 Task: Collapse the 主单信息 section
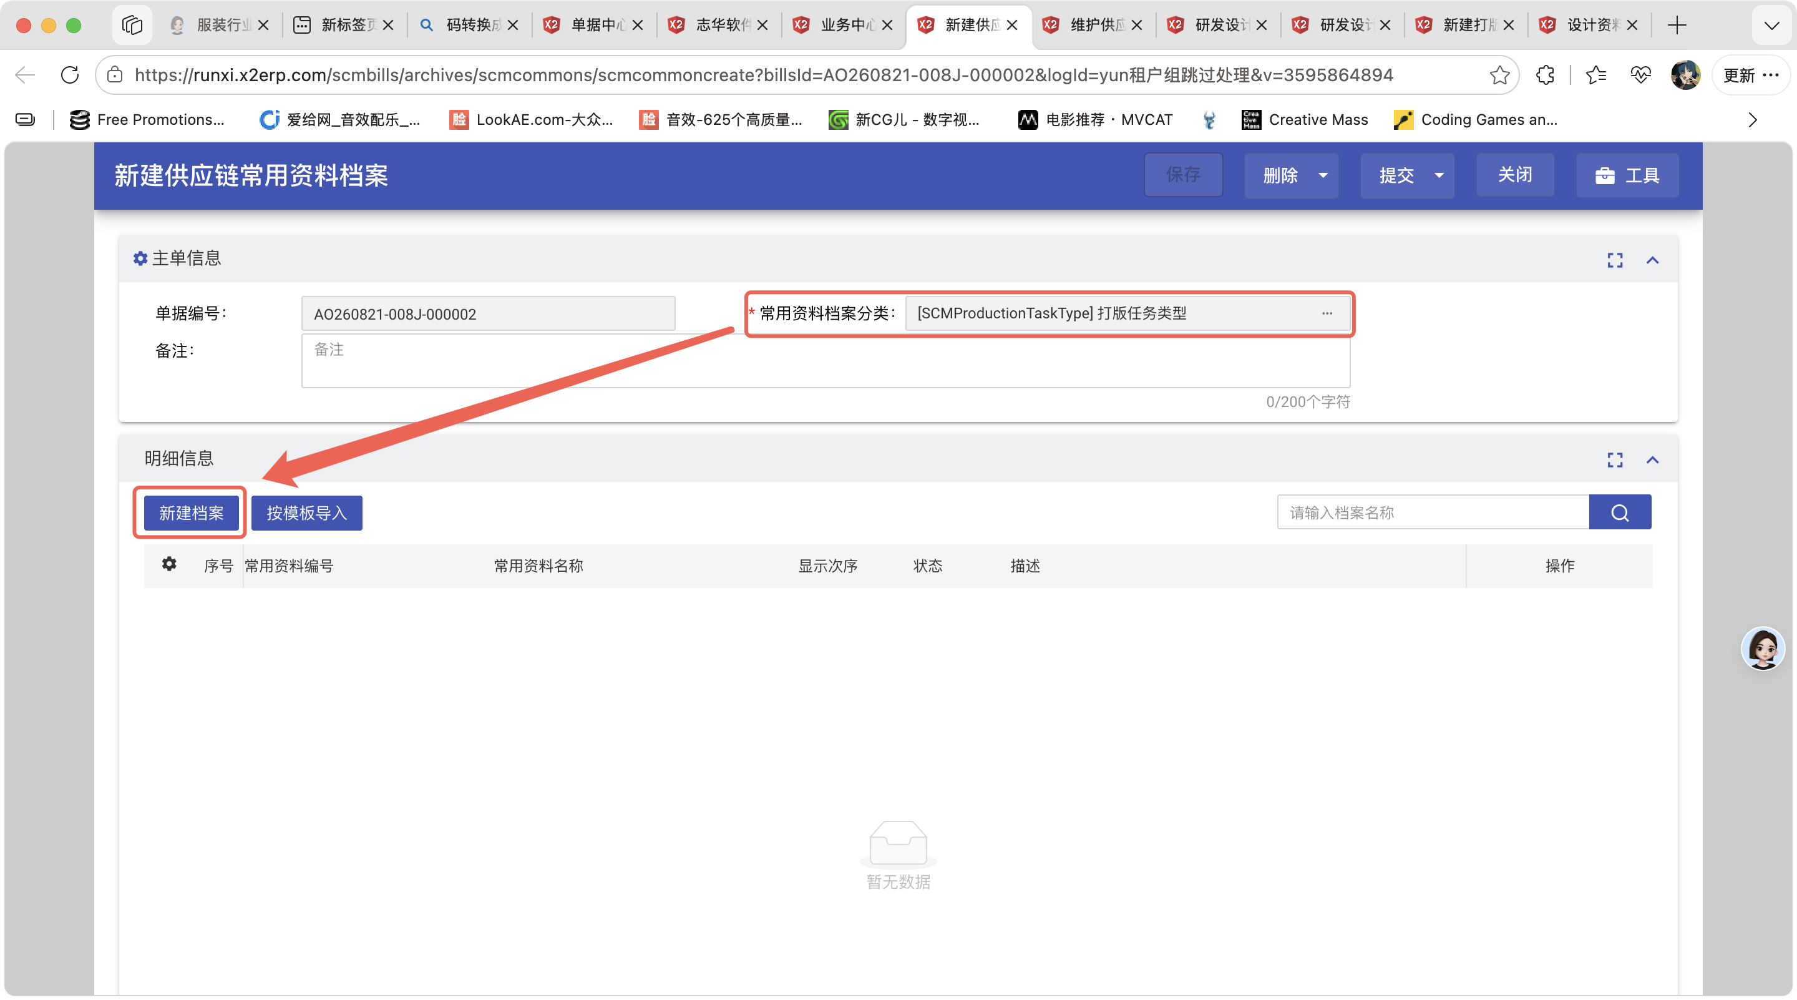click(1652, 260)
